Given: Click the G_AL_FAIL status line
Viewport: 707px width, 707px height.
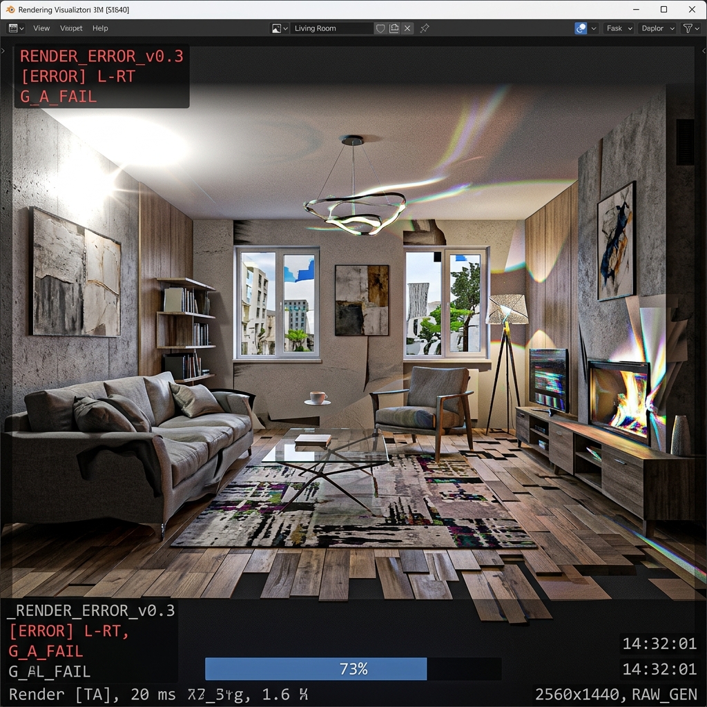Looking at the screenshot, I should point(50,671).
